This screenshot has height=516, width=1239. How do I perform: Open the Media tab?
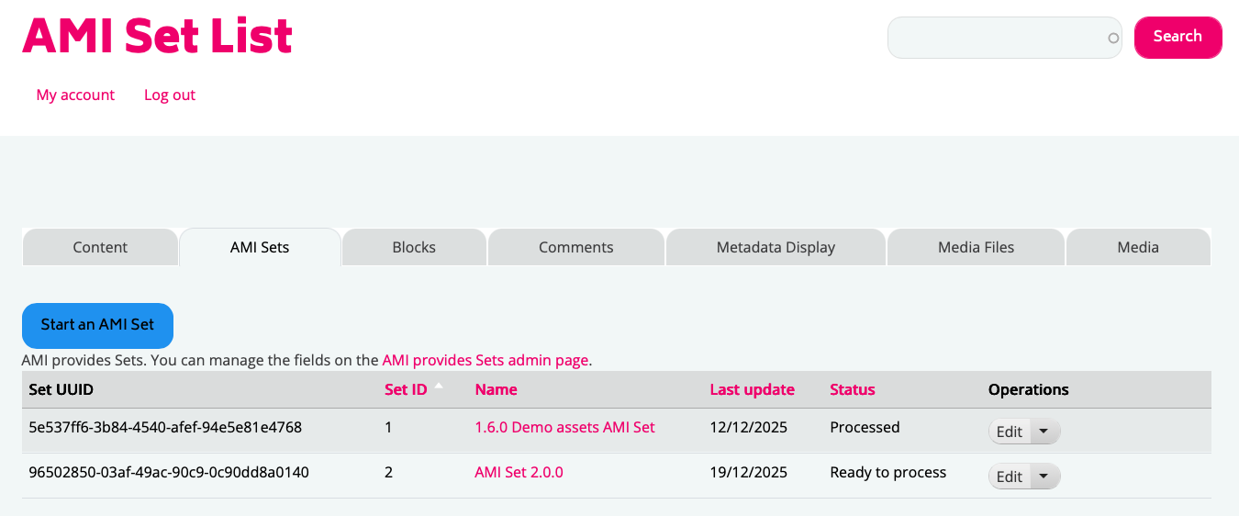coord(1138,247)
